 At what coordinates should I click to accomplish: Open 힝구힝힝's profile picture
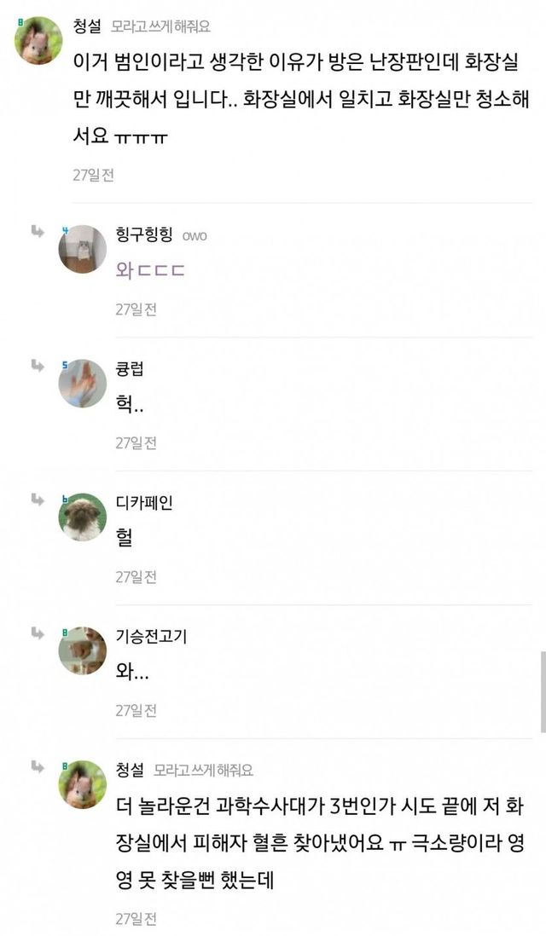[x=83, y=249]
